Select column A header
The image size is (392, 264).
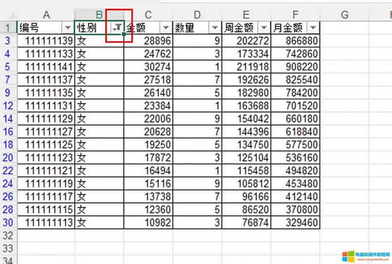coord(46,15)
